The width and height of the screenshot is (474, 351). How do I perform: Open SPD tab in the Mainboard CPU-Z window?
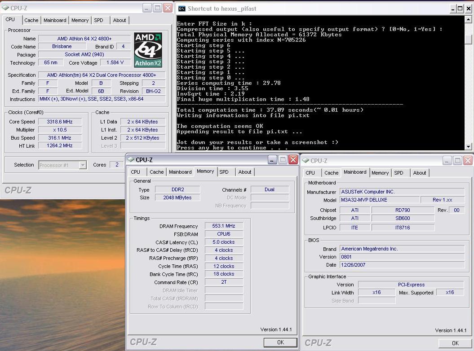click(x=399, y=173)
